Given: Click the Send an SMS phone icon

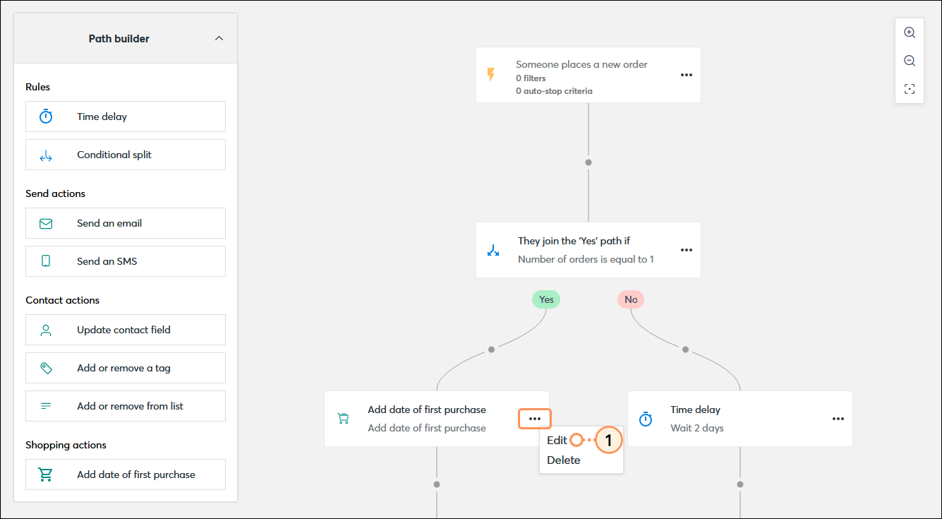Looking at the screenshot, I should tap(45, 261).
